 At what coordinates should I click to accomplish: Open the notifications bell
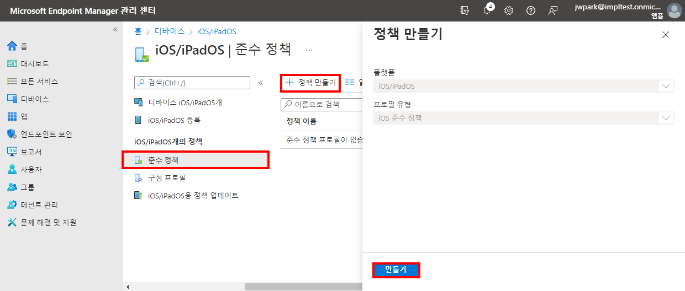pyautogui.click(x=487, y=10)
